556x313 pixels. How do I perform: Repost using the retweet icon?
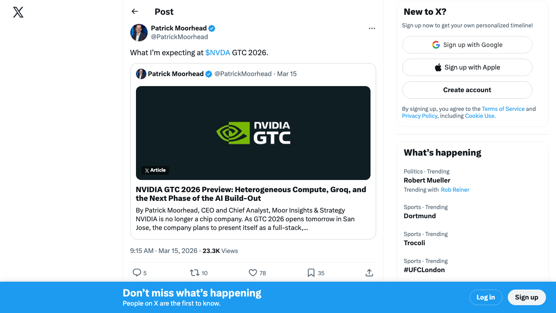tap(195, 273)
